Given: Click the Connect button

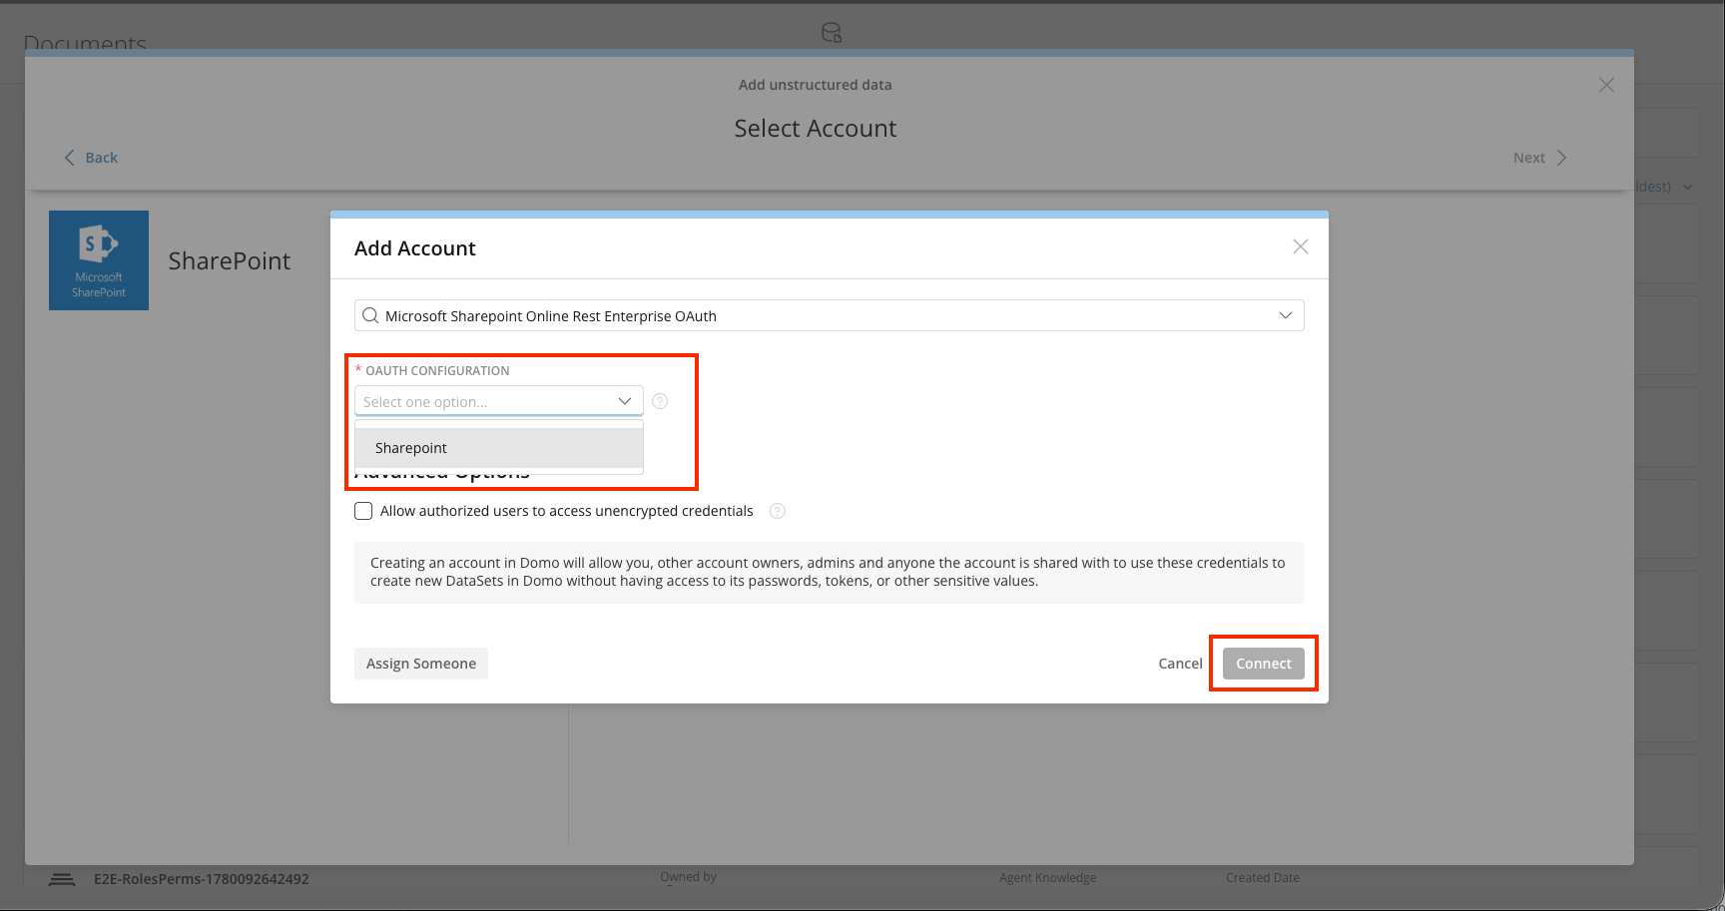Looking at the screenshot, I should [1264, 664].
